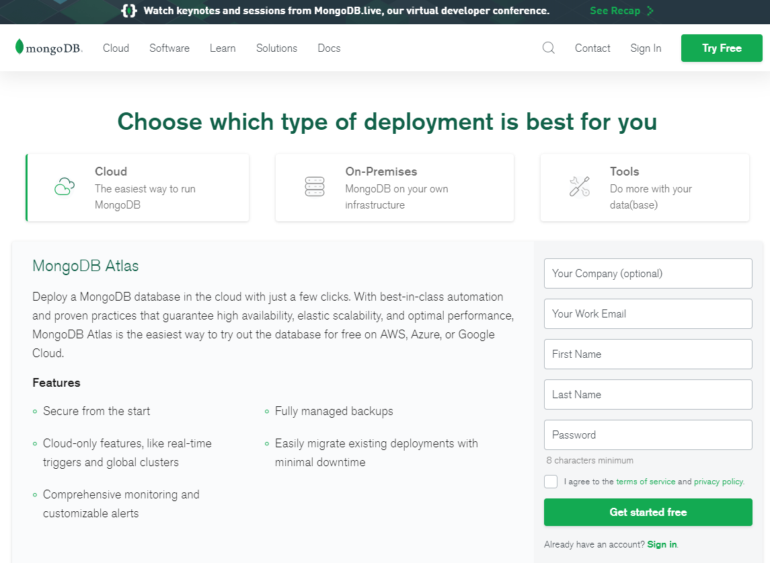Go to the Docs navigation item
The width and height of the screenshot is (770, 563).
pyautogui.click(x=329, y=48)
